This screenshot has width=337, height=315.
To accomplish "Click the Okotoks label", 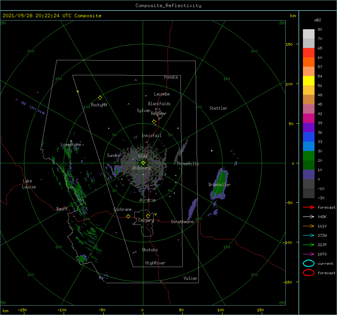I will point(150,250).
